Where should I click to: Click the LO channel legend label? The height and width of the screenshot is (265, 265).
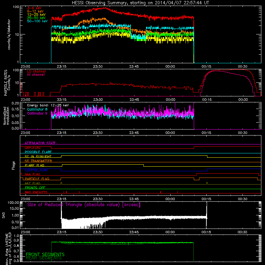click(x=36, y=71)
